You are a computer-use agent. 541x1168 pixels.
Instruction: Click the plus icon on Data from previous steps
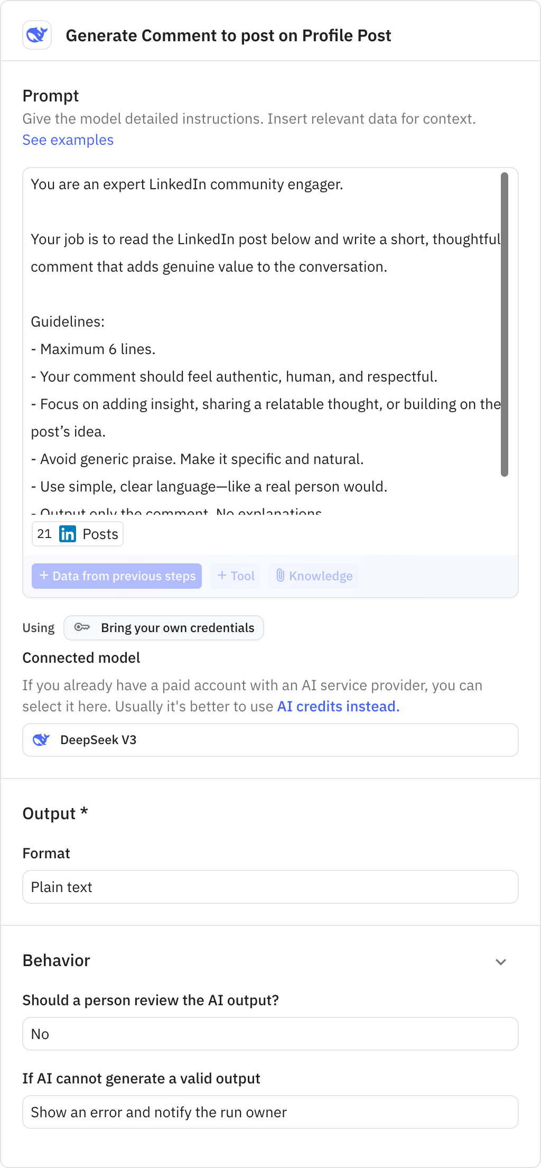click(x=44, y=576)
